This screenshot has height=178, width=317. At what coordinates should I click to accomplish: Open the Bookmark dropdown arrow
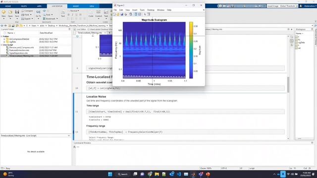[x=57, y=19]
